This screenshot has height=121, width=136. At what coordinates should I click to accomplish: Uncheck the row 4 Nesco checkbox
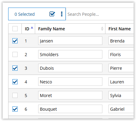coord(15,82)
